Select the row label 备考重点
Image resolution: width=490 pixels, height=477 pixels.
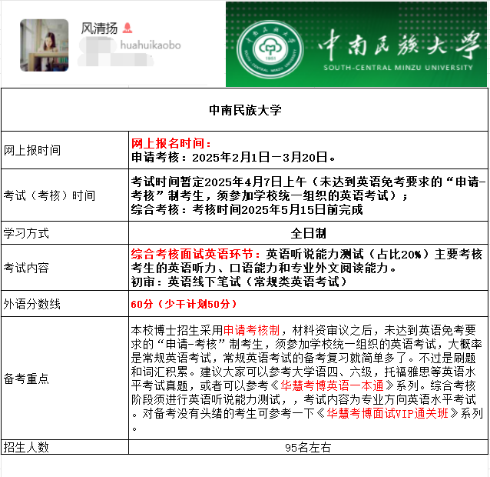click(x=26, y=379)
